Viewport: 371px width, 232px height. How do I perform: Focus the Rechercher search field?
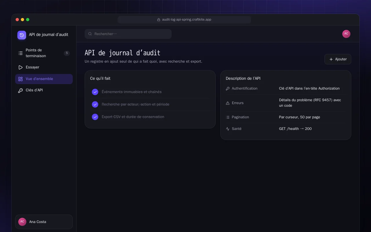(x=128, y=34)
